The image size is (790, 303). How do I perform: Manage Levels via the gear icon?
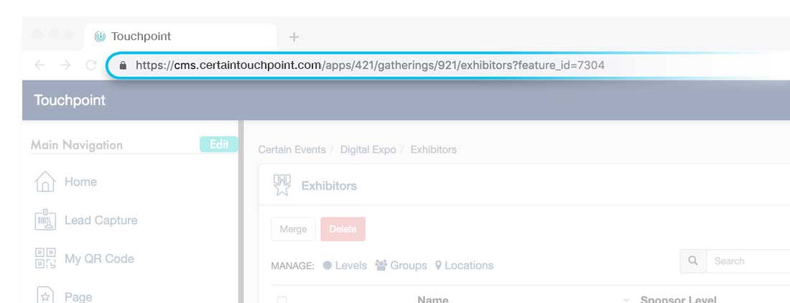(327, 265)
